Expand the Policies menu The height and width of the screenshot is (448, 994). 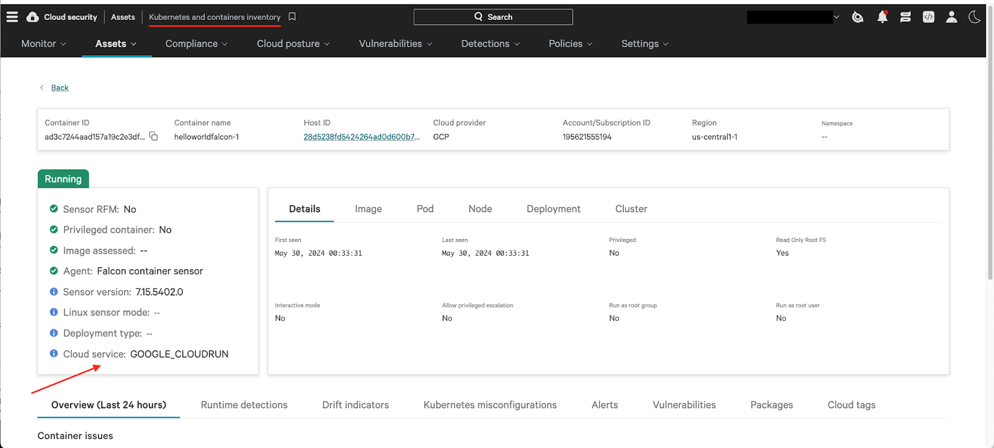pyautogui.click(x=570, y=43)
